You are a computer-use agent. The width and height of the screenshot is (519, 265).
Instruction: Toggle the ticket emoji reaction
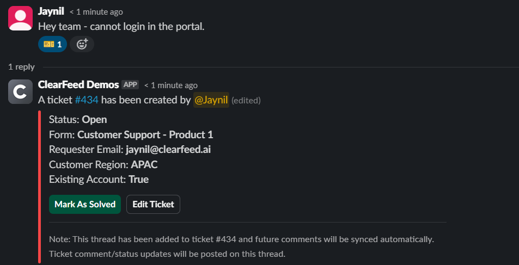[52, 44]
